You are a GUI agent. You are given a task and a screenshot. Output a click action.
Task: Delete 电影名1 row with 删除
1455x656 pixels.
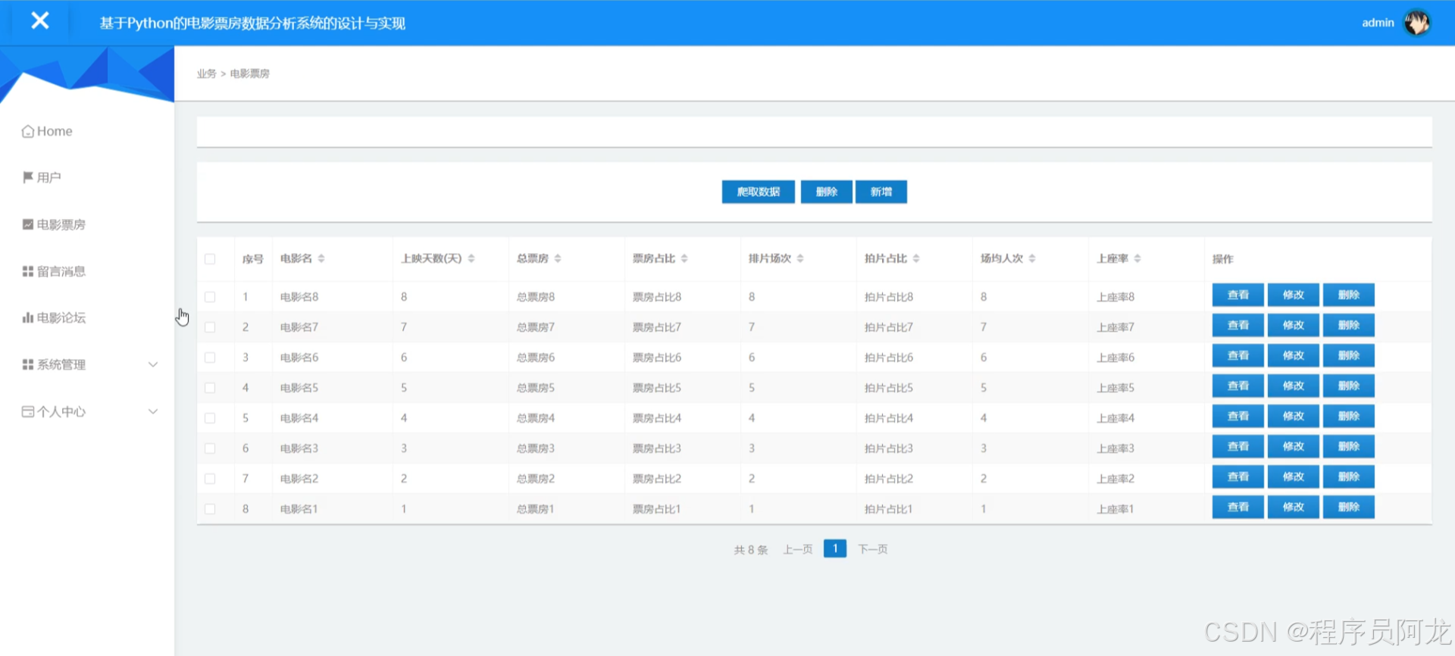click(1348, 507)
